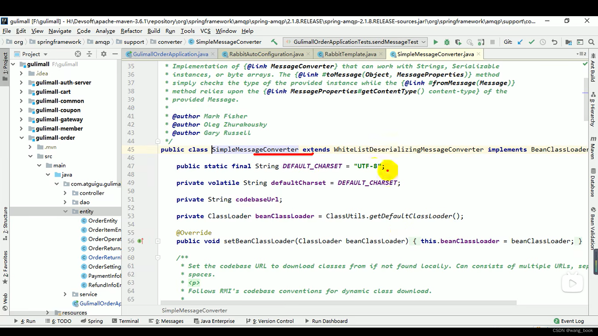Open the Terminal tool window
Image resolution: width=598 pixels, height=336 pixels.
[125, 321]
